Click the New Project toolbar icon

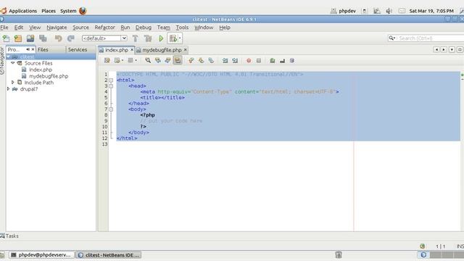tap(18, 38)
